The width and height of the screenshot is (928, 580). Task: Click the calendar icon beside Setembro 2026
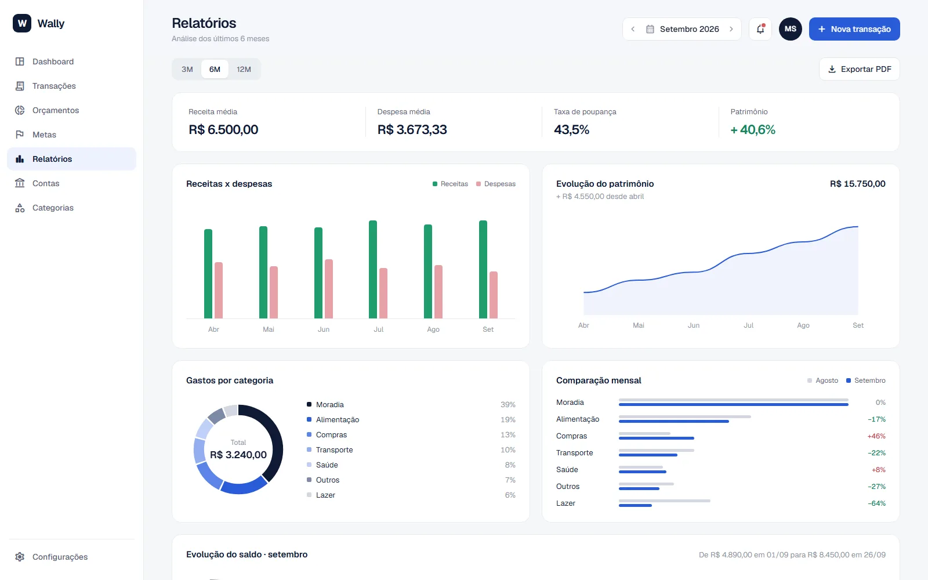(x=650, y=29)
